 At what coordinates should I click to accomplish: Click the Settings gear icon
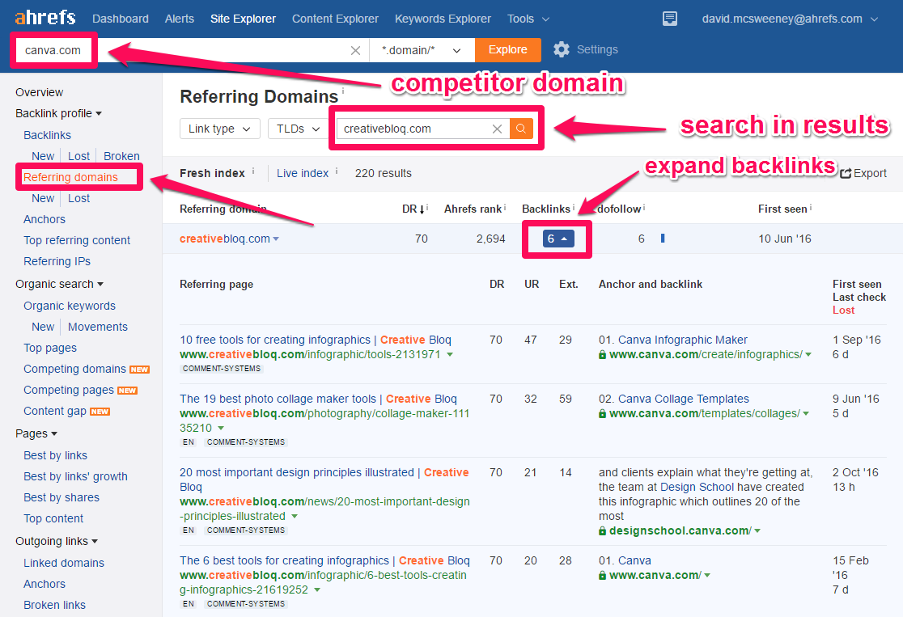[x=561, y=49]
